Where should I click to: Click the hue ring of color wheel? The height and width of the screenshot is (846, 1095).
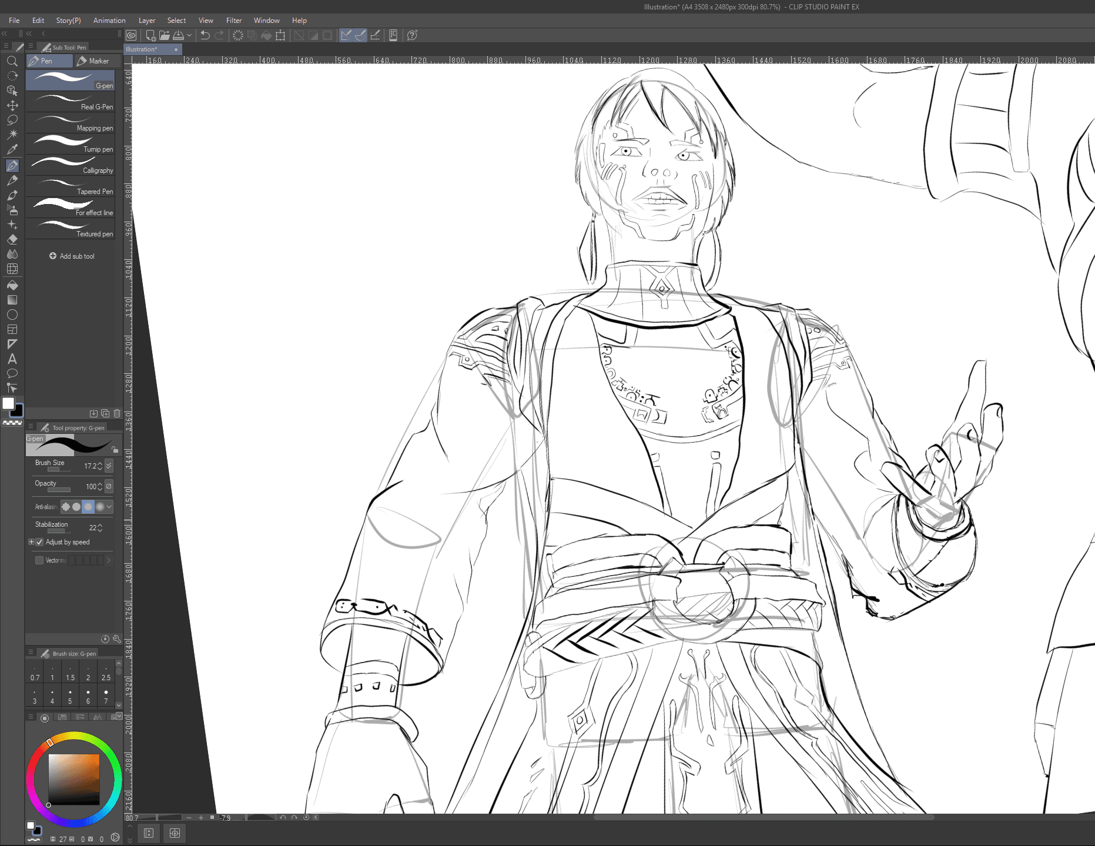[74, 735]
